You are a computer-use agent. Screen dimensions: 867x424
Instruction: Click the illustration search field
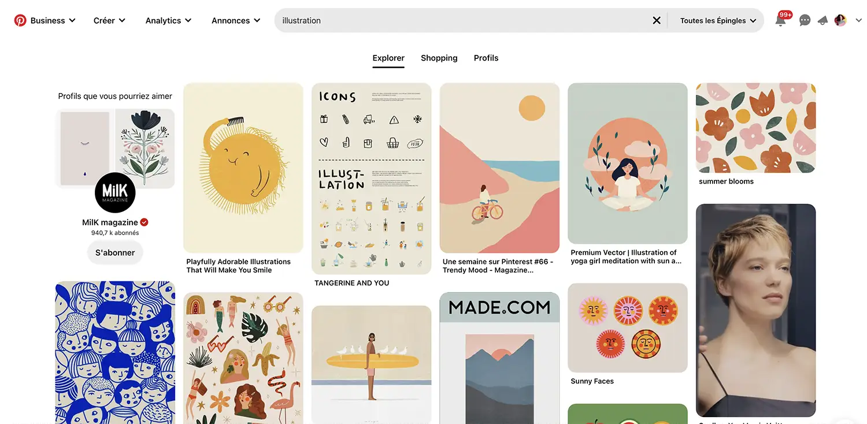(462, 20)
